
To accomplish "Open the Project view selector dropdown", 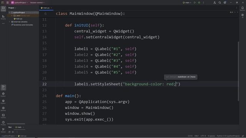I will pos(12,8).
